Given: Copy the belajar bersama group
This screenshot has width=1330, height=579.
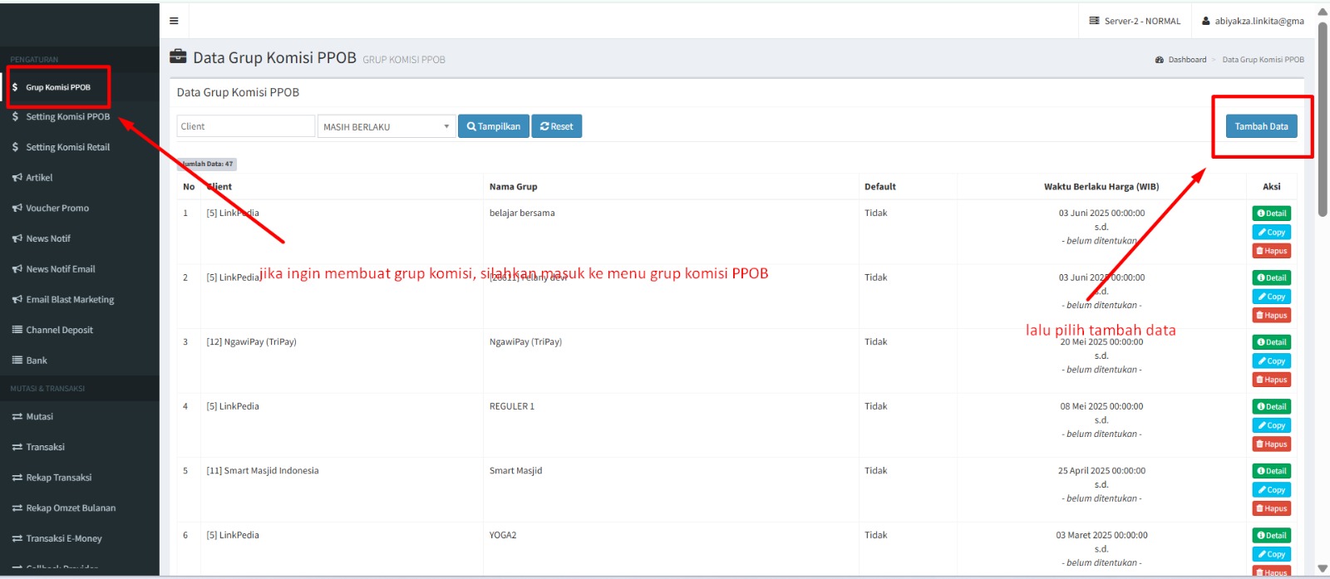Looking at the screenshot, I should click(x=1272, y=233).
